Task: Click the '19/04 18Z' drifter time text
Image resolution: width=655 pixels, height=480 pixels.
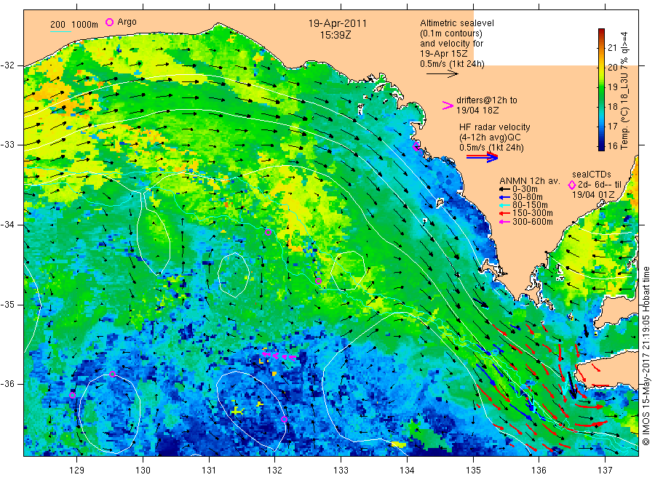Action: point(477,111)
